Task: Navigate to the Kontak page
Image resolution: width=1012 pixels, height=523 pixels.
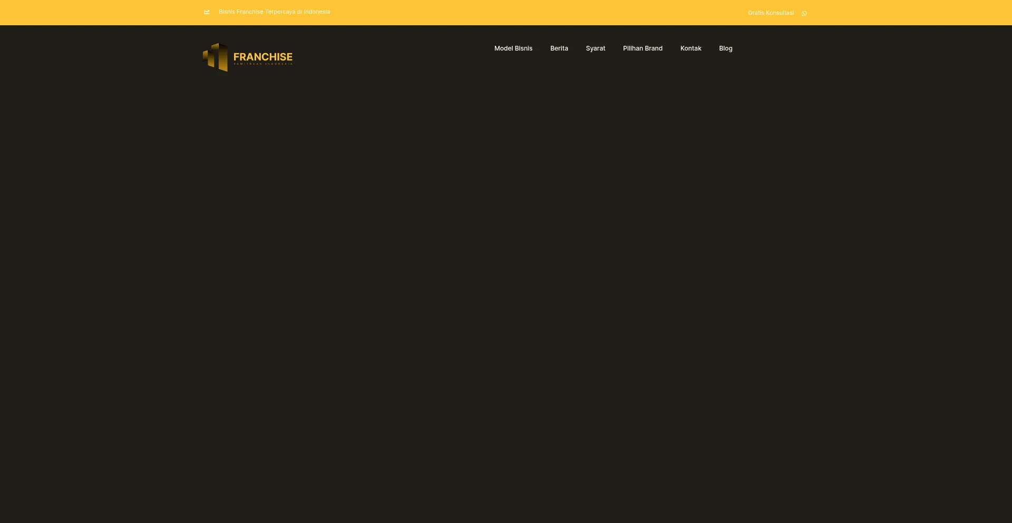Action: pos(690,48)
